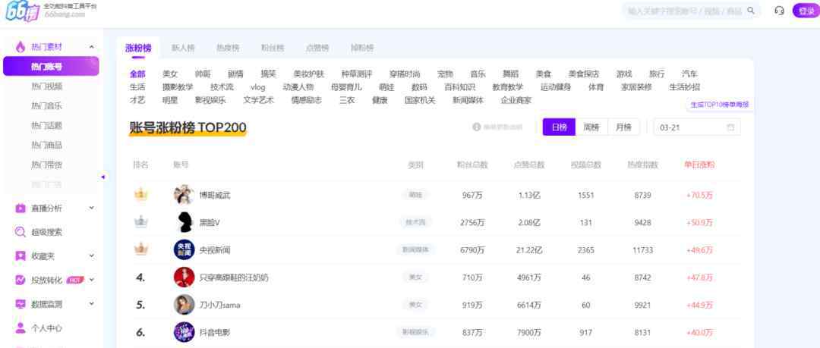820x348 pixels.
Task: Open customer service headset icon
Action: 779,11
